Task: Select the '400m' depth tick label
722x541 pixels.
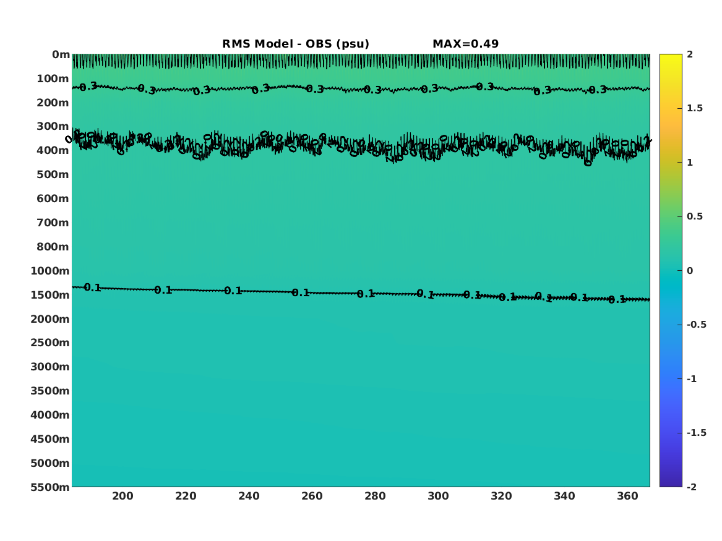Action: [53, 150]
